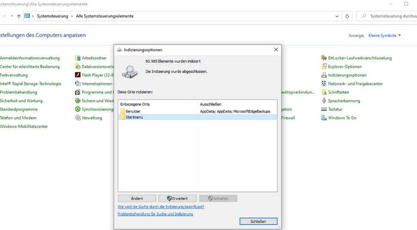
Task: Click the Verwaltung gear icon
Action: [x=77, y=118]
